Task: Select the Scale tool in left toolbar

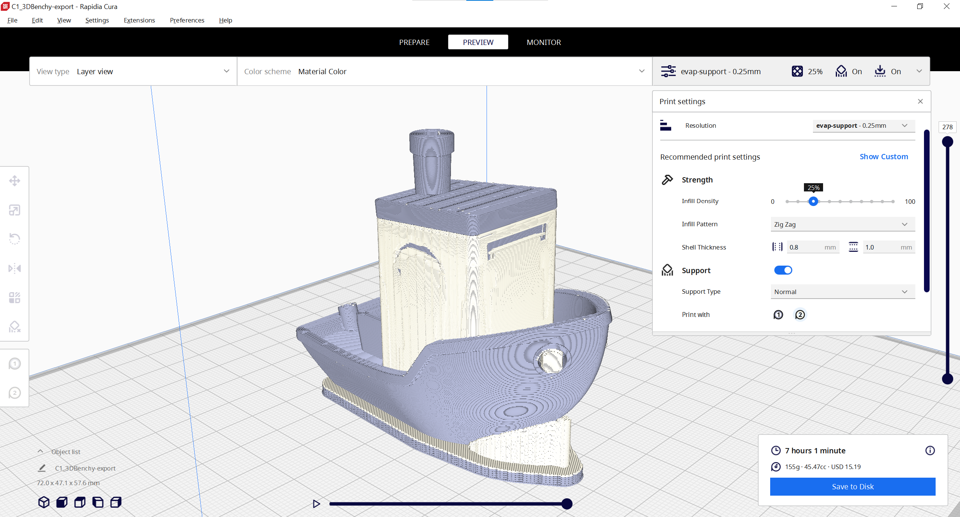Action: pos(15,210)
